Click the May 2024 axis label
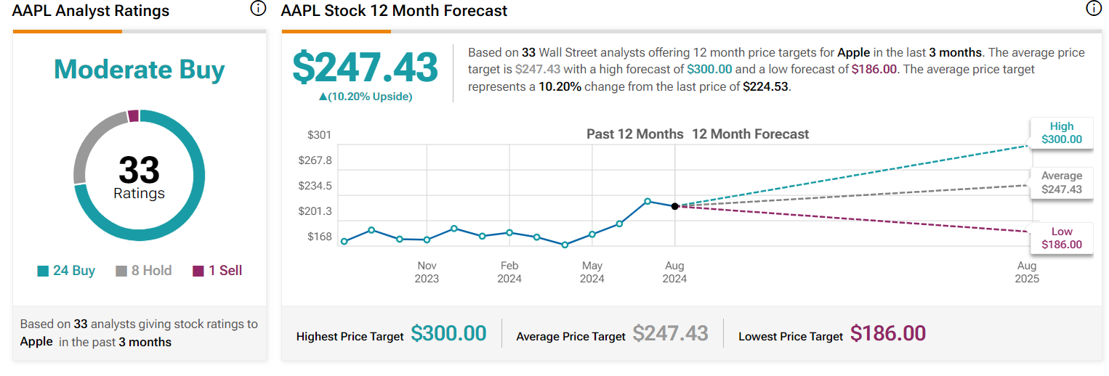Image resolution: width=1109 pixels, height=376 pixels. [x=592, y=272]
